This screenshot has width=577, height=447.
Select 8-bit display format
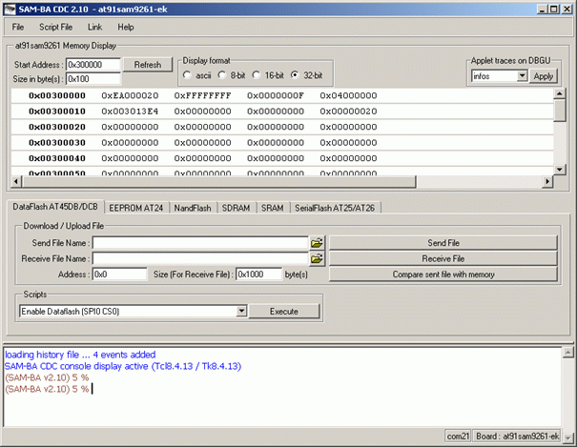coord(222,75)
